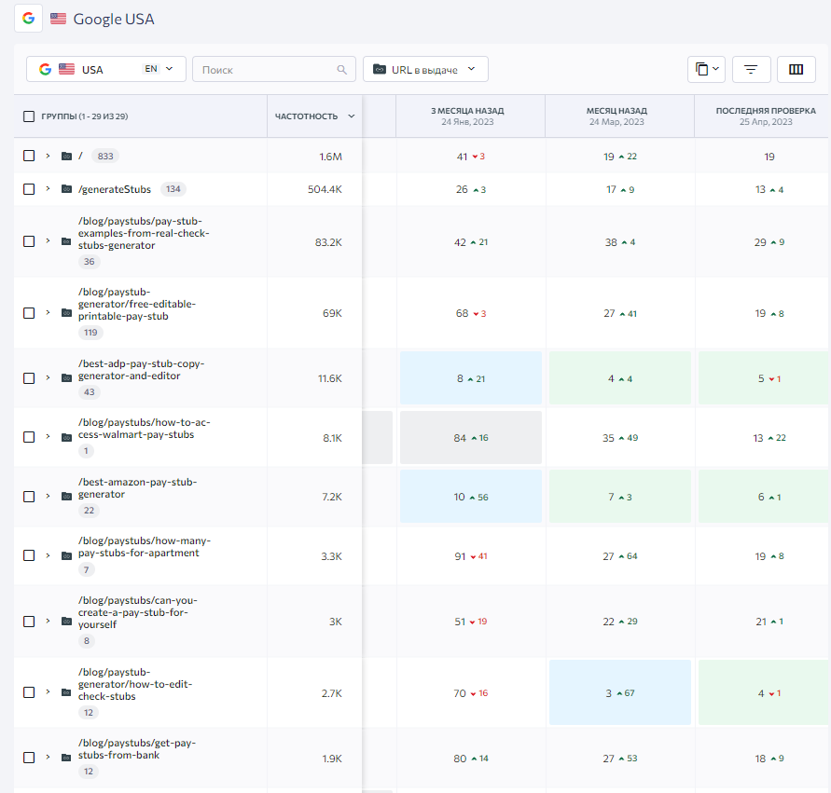Open the /blog/paystubs/get-pay-stubs-from-bank link
The width and height of the screenshot is (831, 793).
137,749
